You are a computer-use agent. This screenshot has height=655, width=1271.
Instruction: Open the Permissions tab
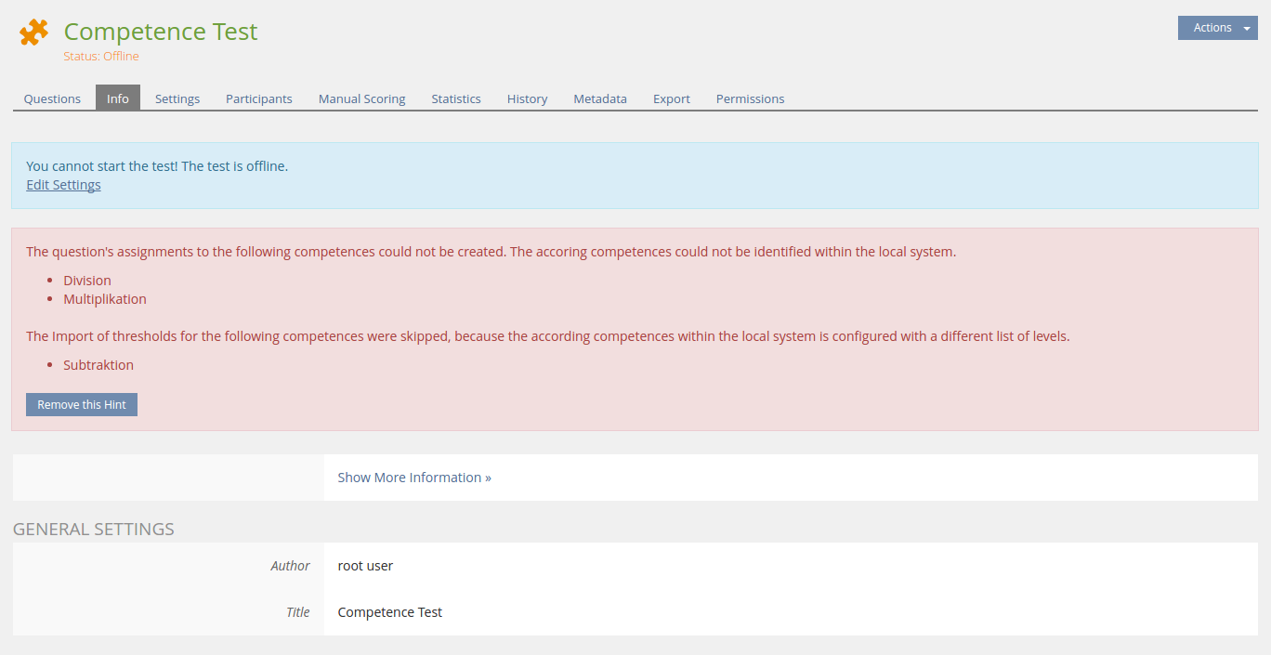point(750,98)
